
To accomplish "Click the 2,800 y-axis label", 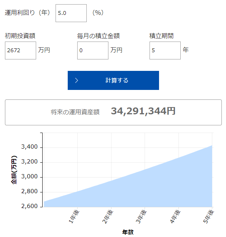I will (x=29, y=192).
